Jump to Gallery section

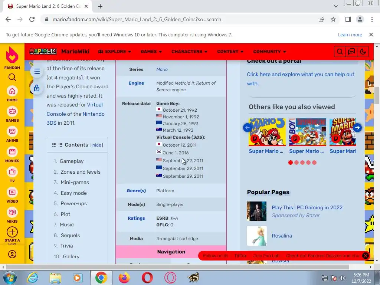71,256
